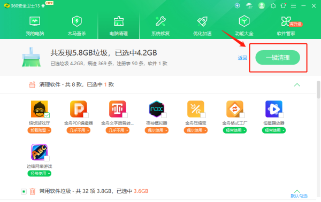Open the blue shield icon in the title bar

click(237, 6)
